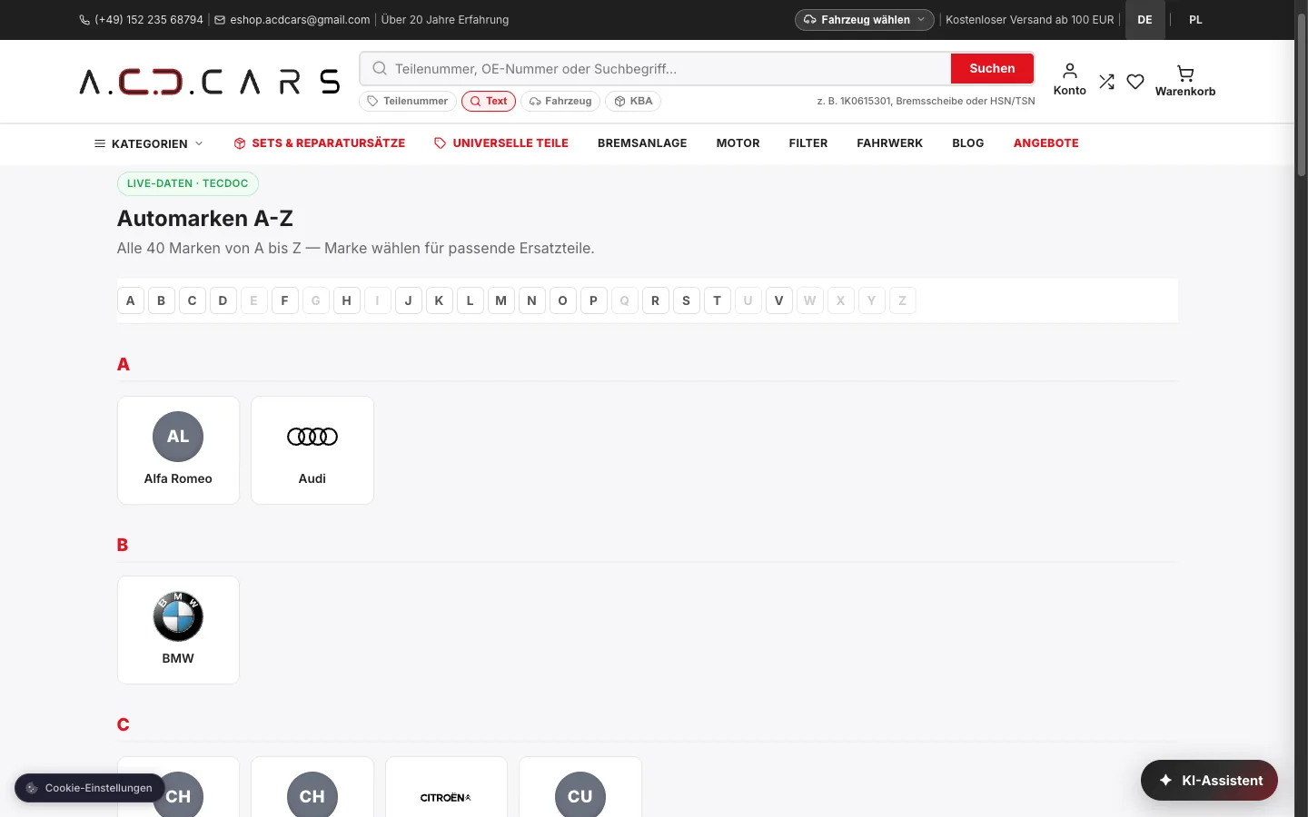Jump to letter A in alphabet index
This screenshot has width=1308, height=817.
[x=131, y=300]
